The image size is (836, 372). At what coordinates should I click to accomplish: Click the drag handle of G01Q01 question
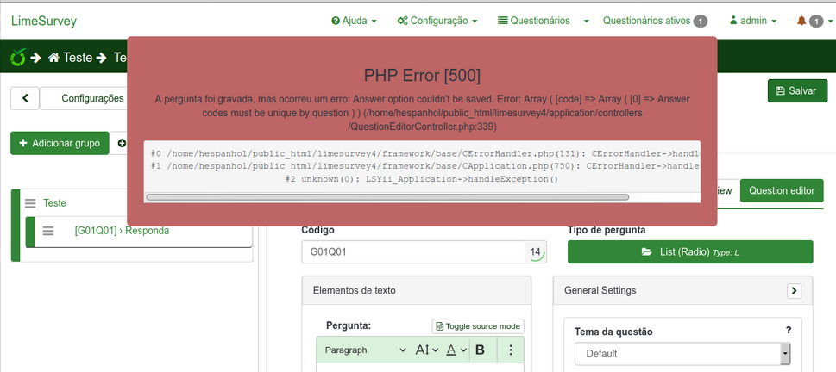pyautogui.click(x=48, y=231)
